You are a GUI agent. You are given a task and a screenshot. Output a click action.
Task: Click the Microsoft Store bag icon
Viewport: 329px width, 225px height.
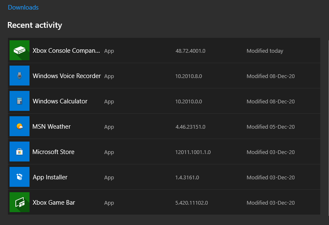(x=20, y=152)
